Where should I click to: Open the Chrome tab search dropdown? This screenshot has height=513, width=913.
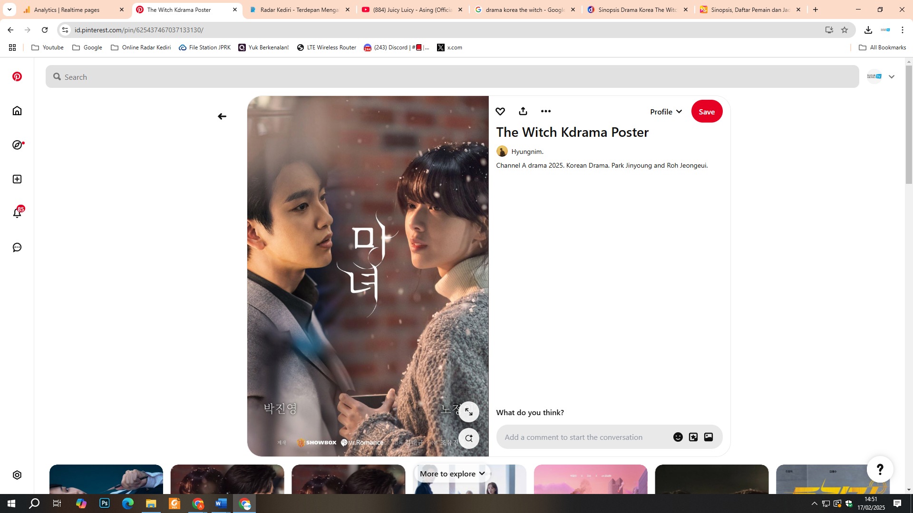[10, 9]
